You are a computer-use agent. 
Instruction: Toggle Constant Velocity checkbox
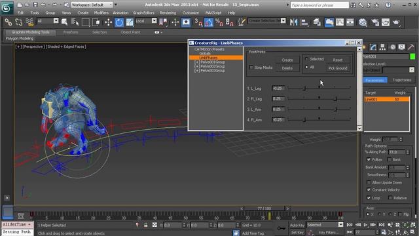click(369, 189)
